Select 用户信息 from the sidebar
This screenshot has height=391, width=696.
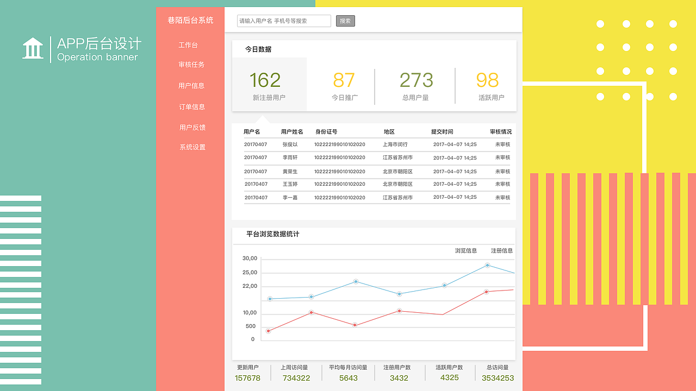click(x=191, y=85)
